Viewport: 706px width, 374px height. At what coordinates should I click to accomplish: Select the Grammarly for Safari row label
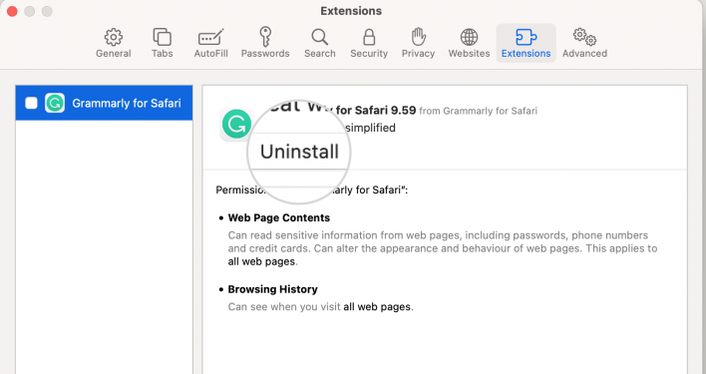tap(127, 103)
